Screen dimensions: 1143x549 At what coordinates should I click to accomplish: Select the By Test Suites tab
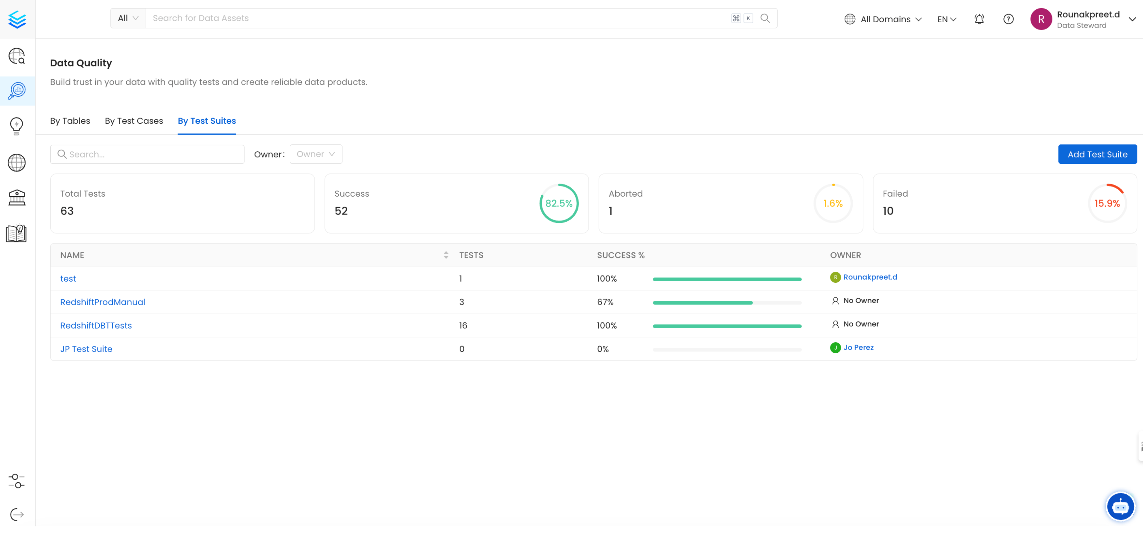(207, 121)
